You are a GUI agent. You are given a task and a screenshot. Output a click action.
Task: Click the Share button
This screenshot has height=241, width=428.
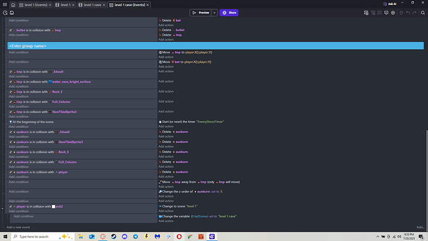tap(229, 12)
